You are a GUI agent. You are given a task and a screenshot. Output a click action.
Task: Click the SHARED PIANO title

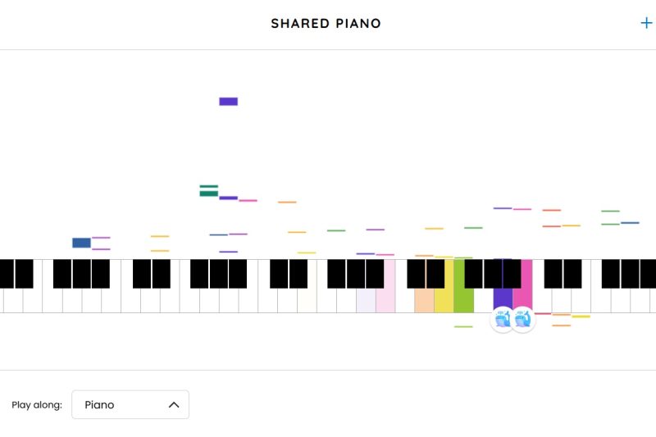(x=326, y=24)
